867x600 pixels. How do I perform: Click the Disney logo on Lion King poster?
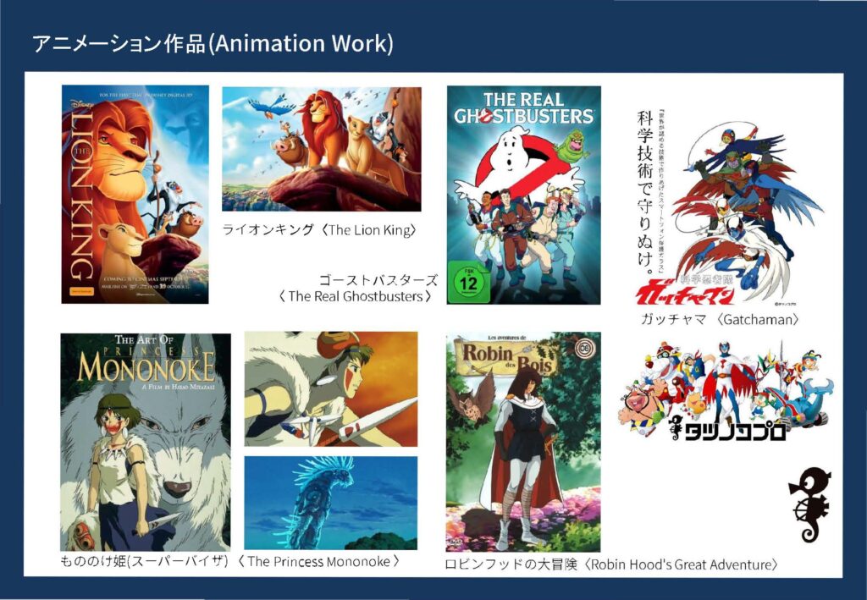82,102
